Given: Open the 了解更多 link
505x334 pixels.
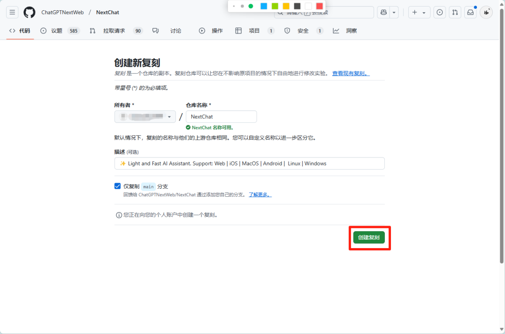Looking at the screenshot, I should point(260,195).
